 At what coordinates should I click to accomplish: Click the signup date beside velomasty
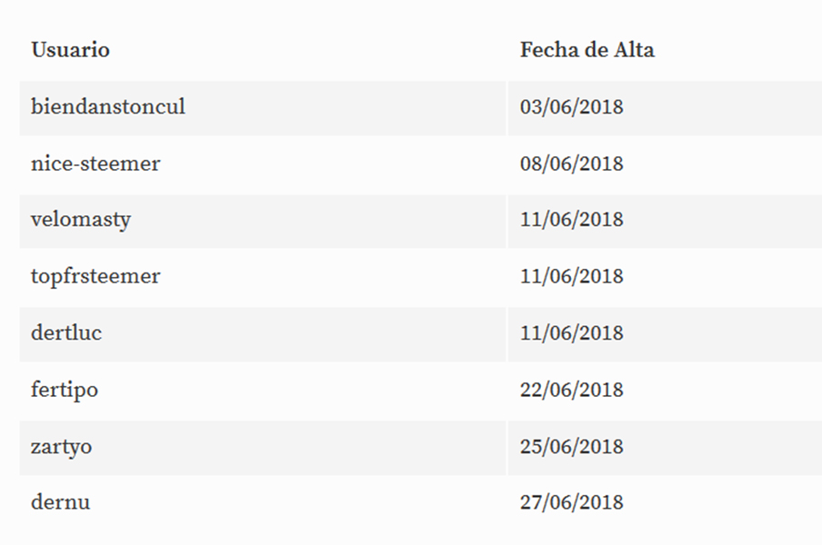(571, 220)
